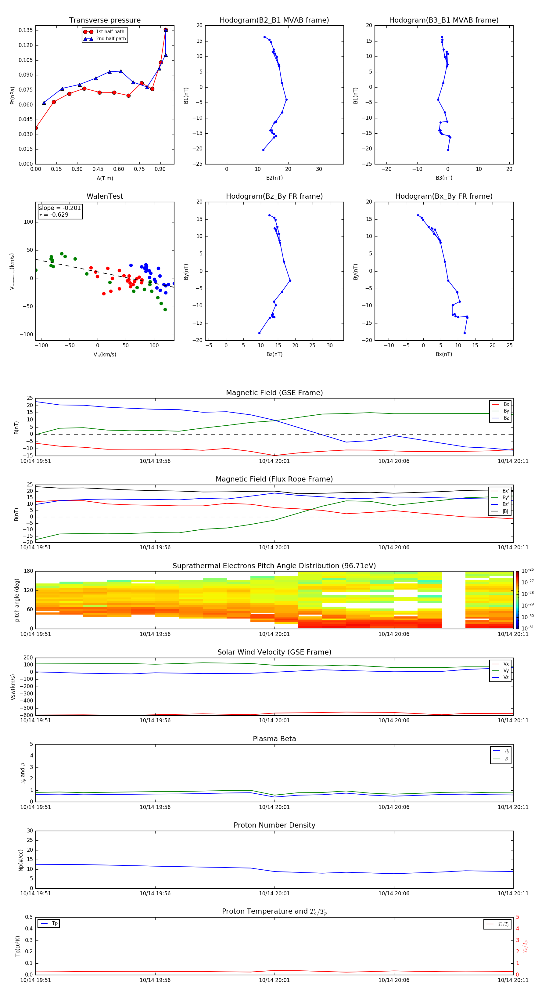Select "Bx" in the GSE magnetic field legend
Screen dimensions: 549x1007
501,404
